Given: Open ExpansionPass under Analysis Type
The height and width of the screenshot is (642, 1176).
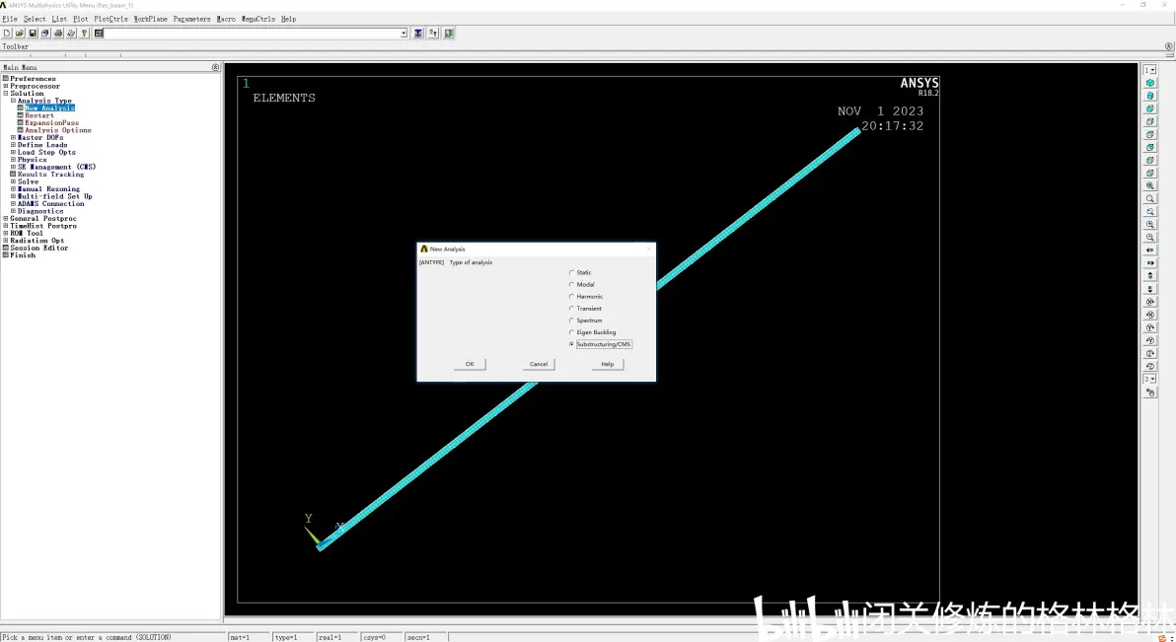Looking at the screenshot, I should 51,123.
